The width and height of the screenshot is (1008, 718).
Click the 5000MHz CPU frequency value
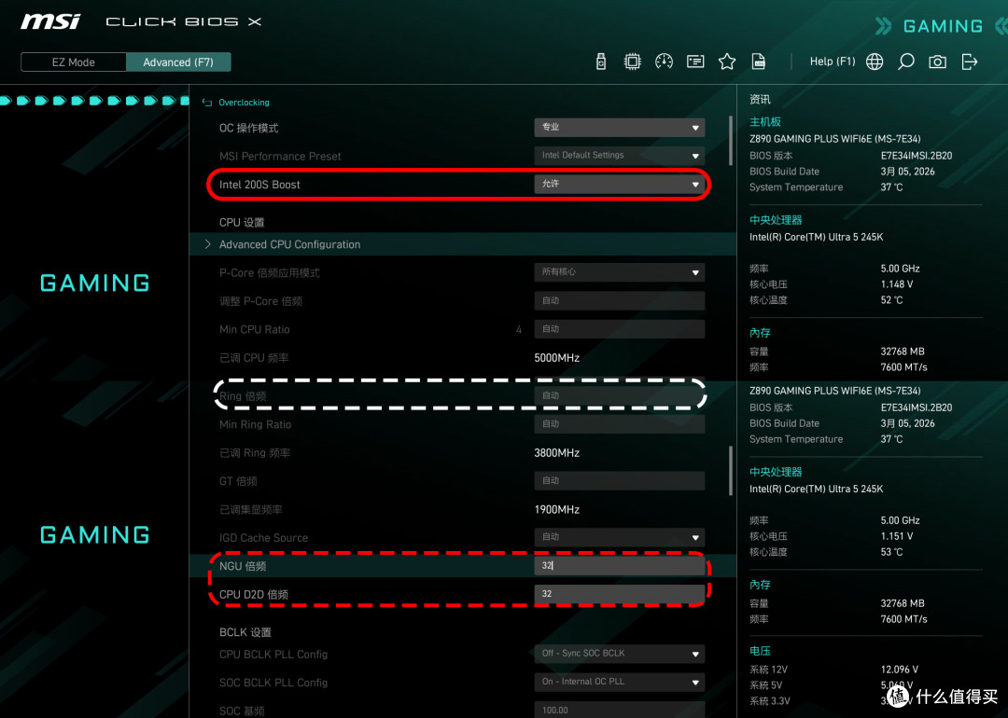(x=556, y=358)
